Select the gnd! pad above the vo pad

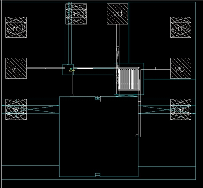181,27
